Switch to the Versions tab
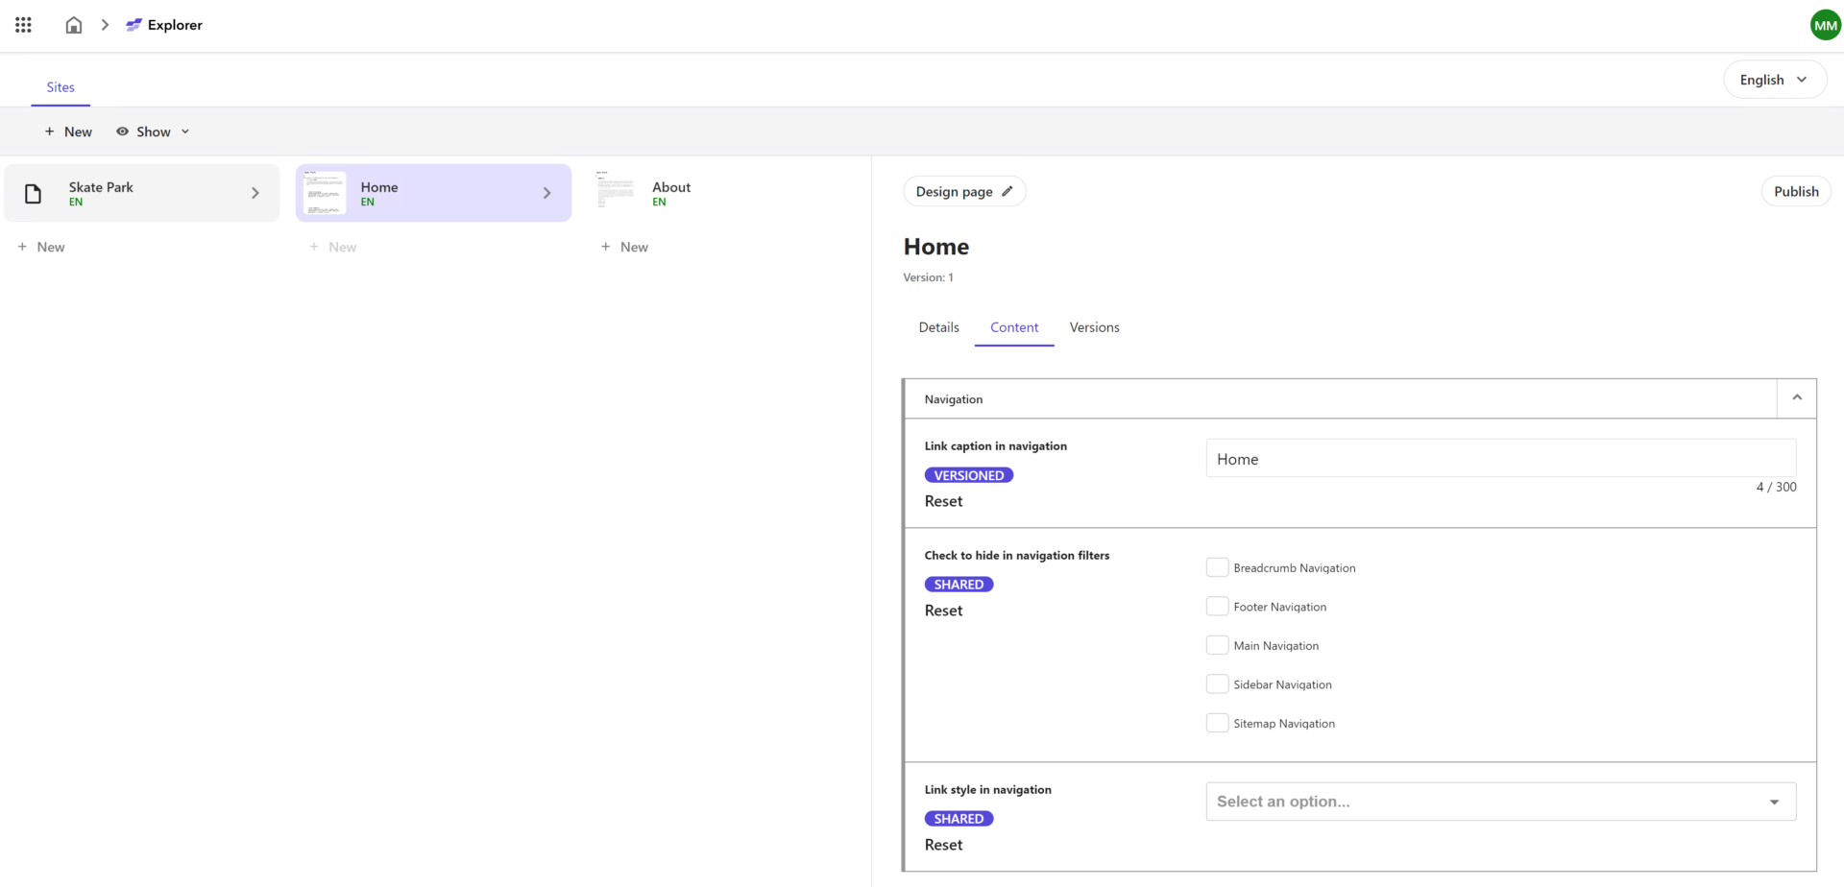Screen dimensions: 1844x887 tap(1094, 327)
